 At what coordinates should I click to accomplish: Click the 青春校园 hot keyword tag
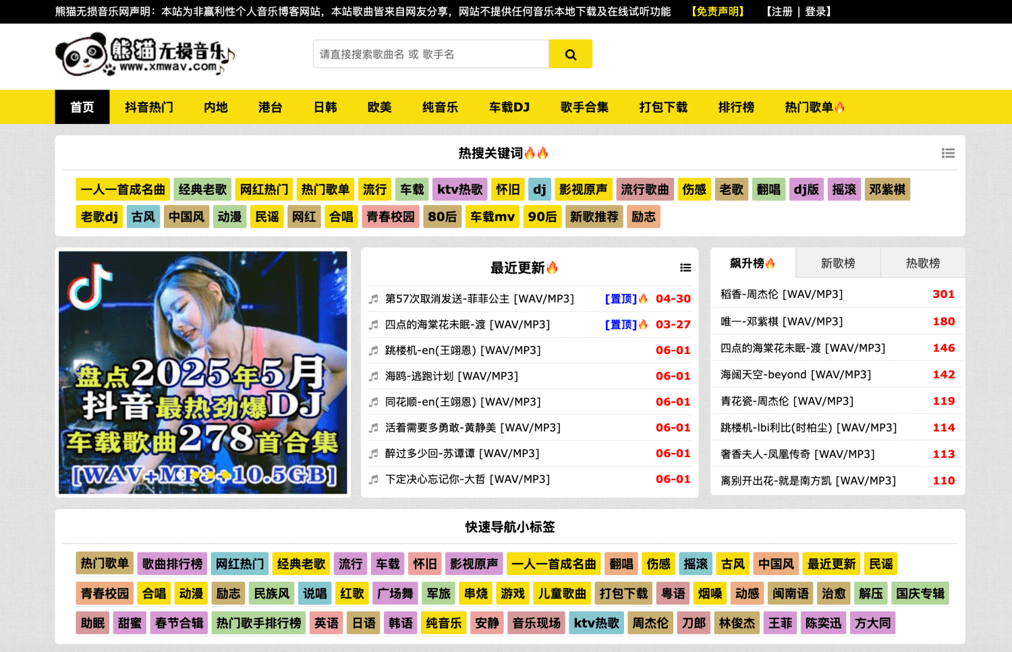[x=391, y=216]
